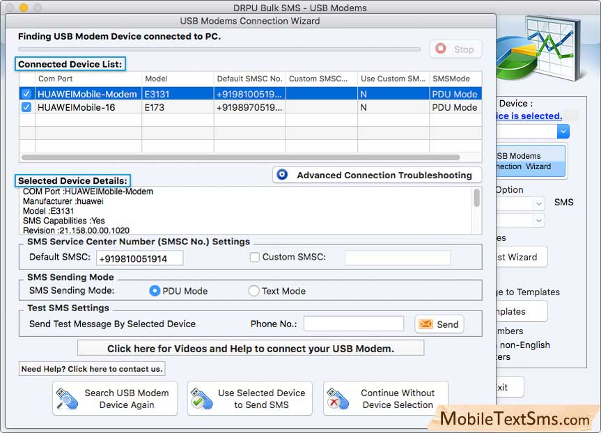The image size is (601, 433).
Task: Enable the Custom SMSC checkbox
Action: (x=254, y=257)
